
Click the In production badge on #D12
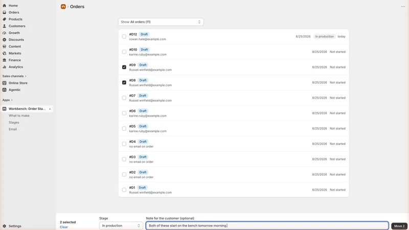pos(324,36)
